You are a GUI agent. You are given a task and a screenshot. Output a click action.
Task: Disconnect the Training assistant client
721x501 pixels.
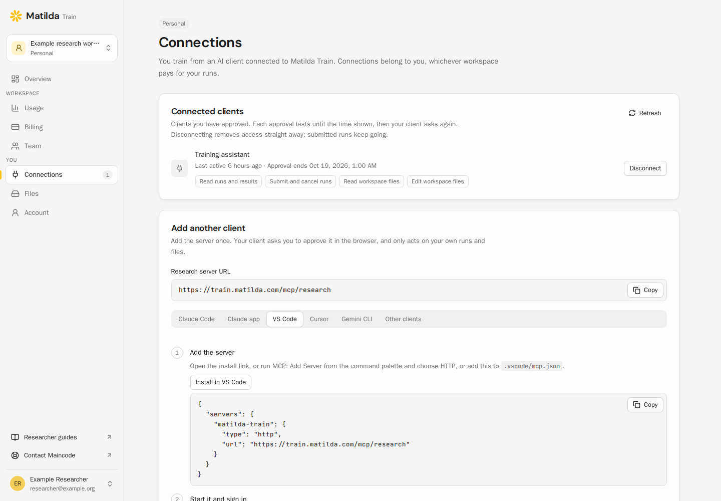pyautogui.click(x=645, y=168)
